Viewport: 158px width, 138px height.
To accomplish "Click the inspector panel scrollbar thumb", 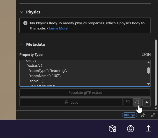I will click(156, 73).
